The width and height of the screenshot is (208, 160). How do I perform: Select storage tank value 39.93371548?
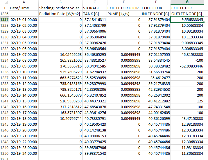[95, 154]
